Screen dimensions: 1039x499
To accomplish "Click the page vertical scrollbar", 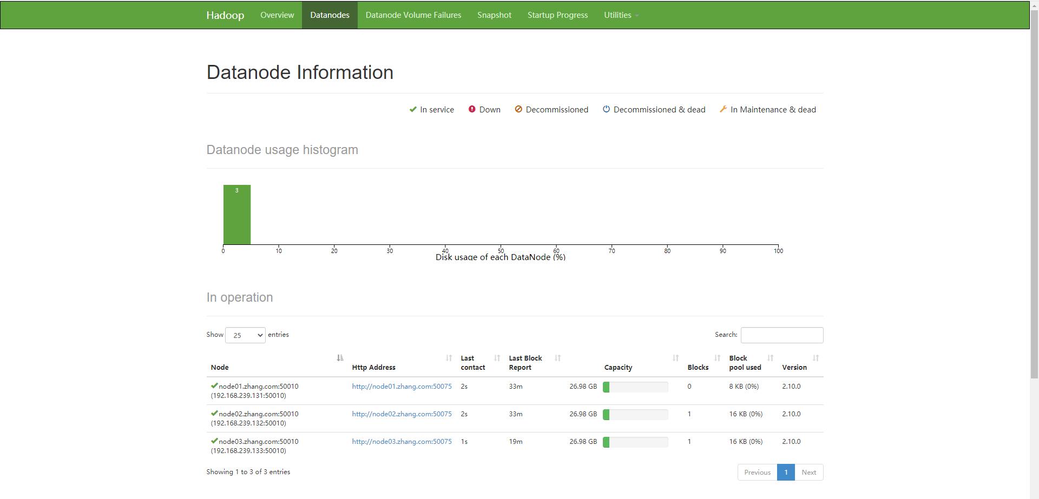I will [1034, 195].
